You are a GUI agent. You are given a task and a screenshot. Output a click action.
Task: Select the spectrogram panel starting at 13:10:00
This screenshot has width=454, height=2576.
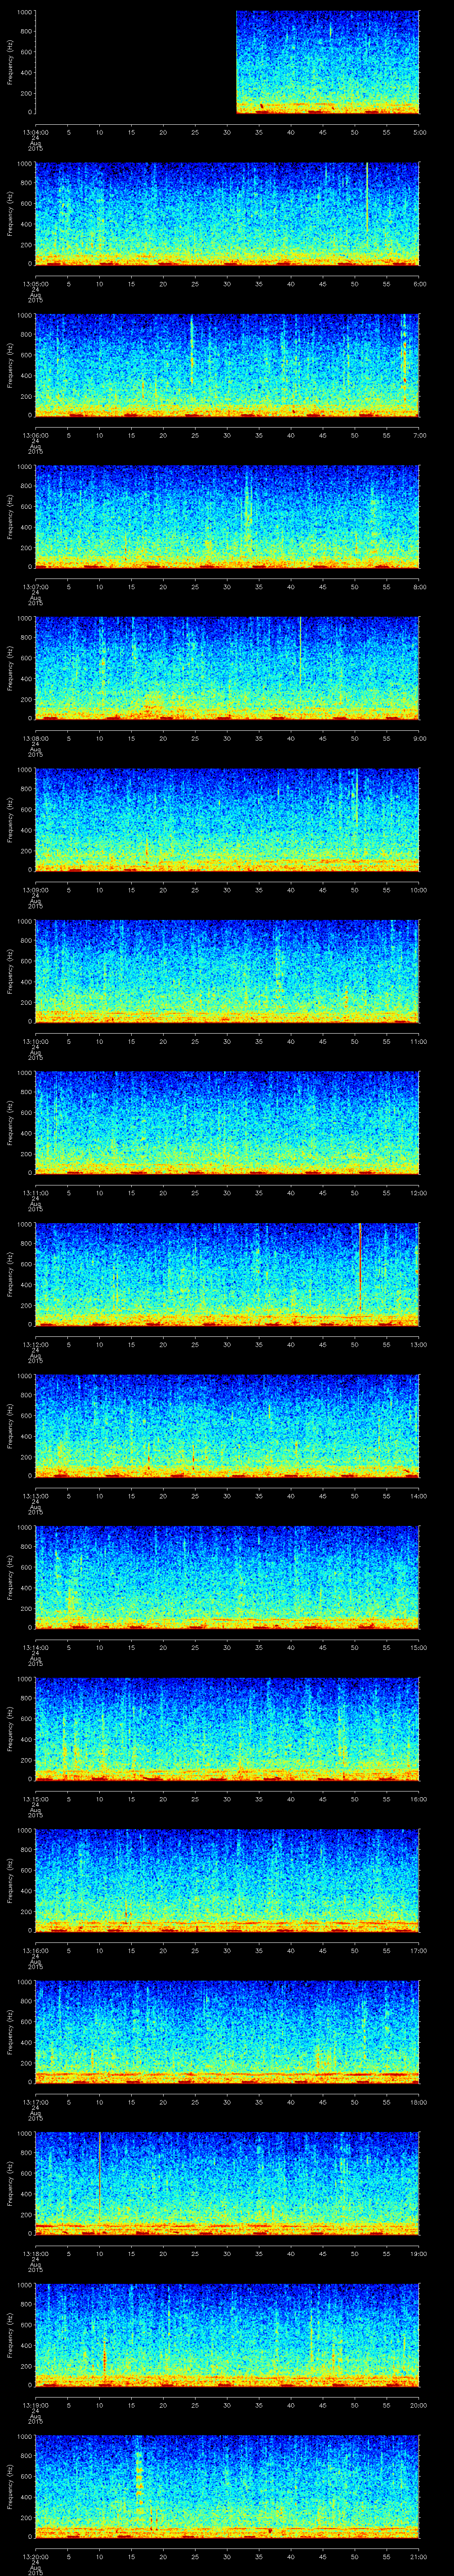pyautogui.click(x=227, y=972)
